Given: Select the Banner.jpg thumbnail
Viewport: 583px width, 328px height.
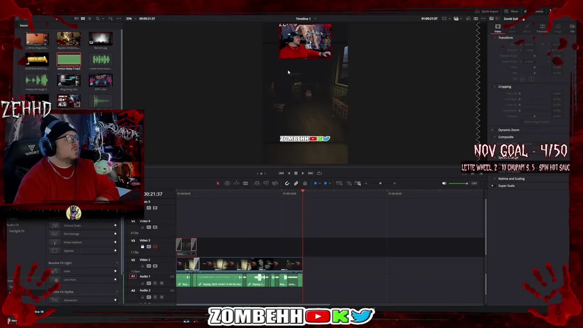Looking at the screenshot, I should (101, 39).
